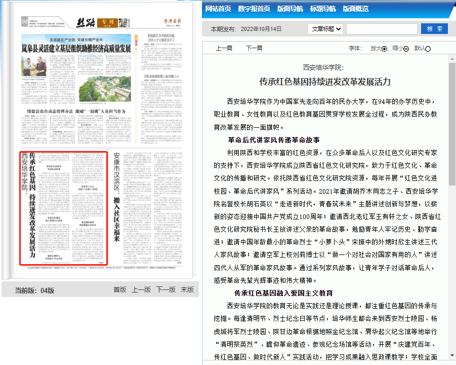
Task: Click the 放大 font enlarge plus icon
Action: pyautogui.click(x=384, y=49)
